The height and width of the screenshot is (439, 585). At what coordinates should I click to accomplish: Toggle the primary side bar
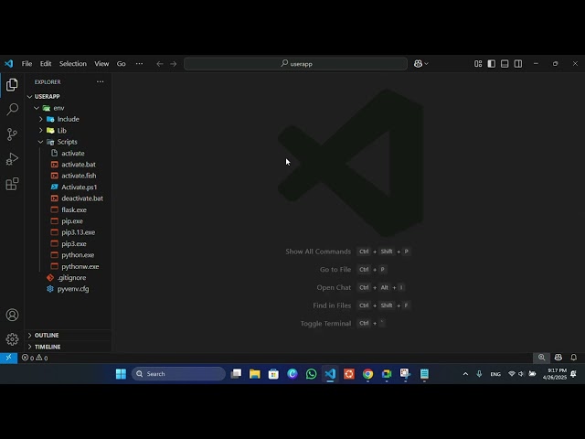(492, 64)
